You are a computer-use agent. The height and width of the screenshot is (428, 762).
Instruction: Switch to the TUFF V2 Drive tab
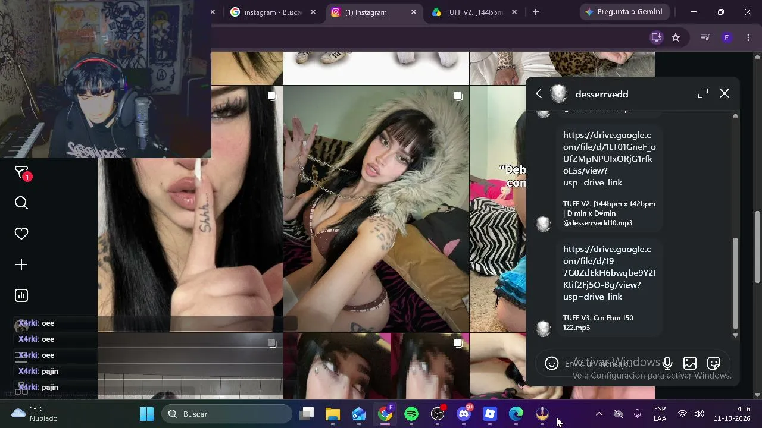point(474,12)
